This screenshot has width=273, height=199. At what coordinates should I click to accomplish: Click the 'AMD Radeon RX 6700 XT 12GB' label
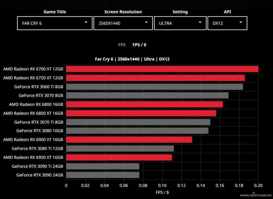(33, 69)
